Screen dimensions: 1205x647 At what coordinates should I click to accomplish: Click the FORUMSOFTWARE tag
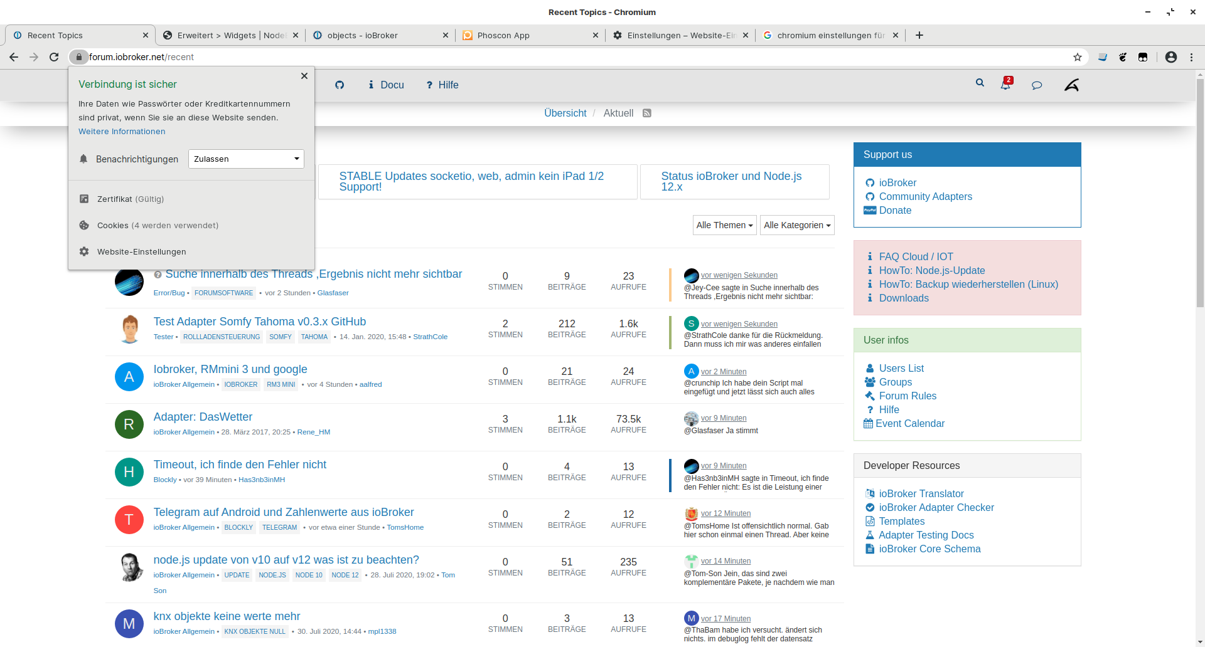point(223,293)
